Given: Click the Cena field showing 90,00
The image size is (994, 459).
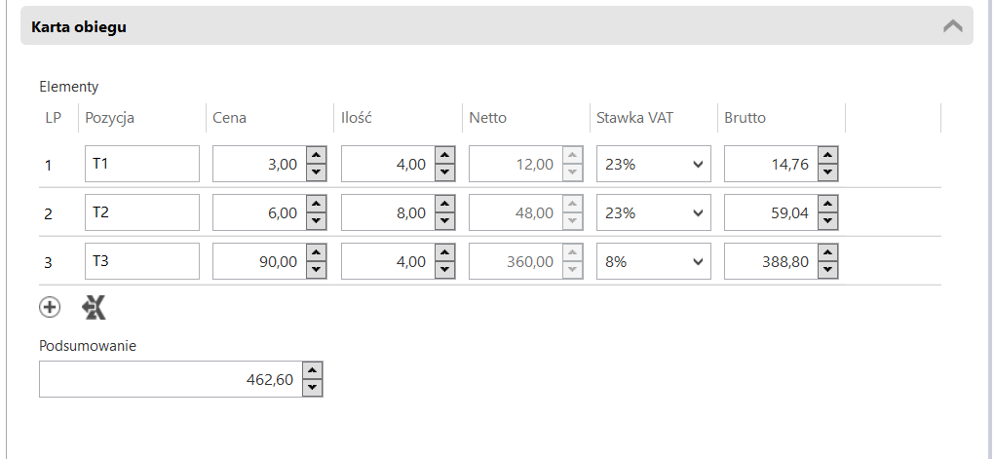Looking at the screenshot, I should [x=258, y=262].
